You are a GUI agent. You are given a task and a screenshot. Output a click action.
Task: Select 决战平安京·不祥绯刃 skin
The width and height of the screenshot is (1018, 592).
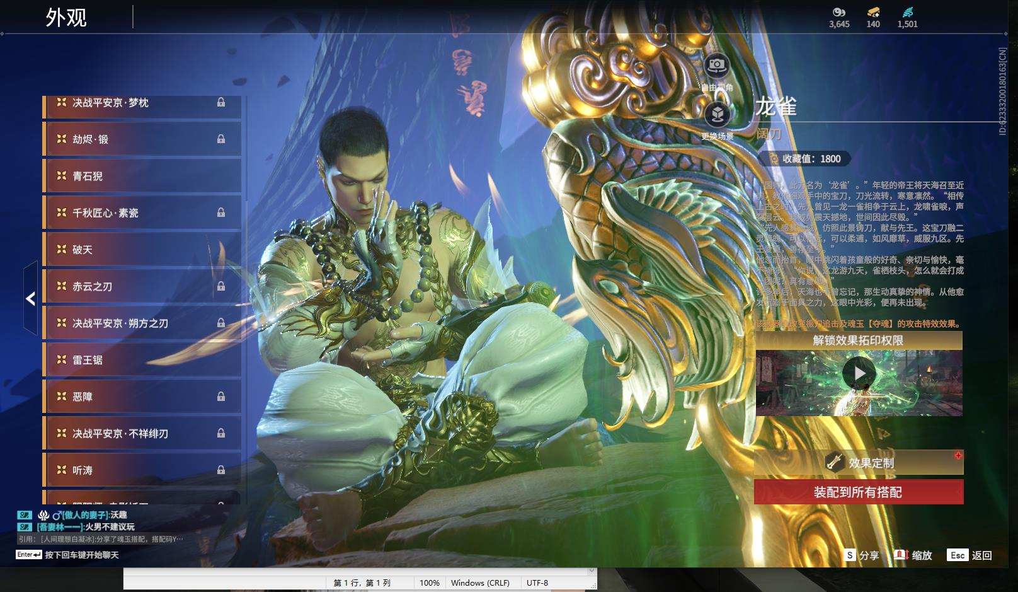(x=142, y=433)
